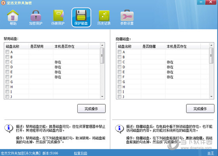Click 存在 cell for disk E in 禁用磁盘 list
The width and height of the screenshot is (218, 156).
(x=58, y=72)
